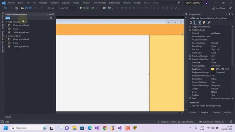Open the Iniciar button dropdown arrow

tap(90, 8)
